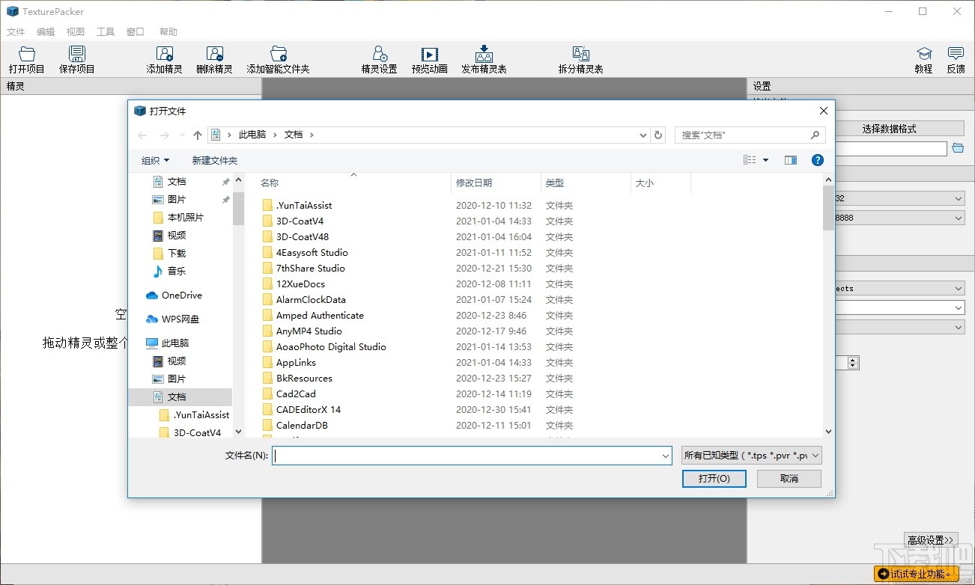The width and height of the screenshot is (975, 585).
Task: Click the 搜索"文档" search box
Action: coord(750,135)
